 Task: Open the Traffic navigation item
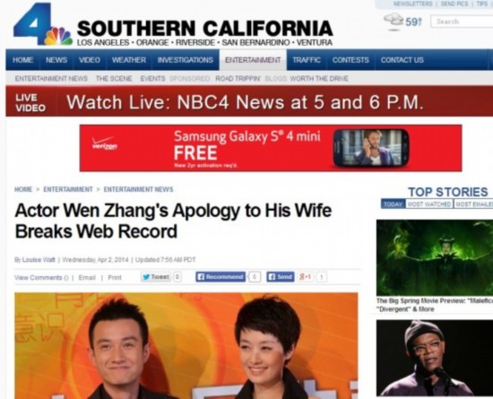pyautogui.click(x=307, y=60)
